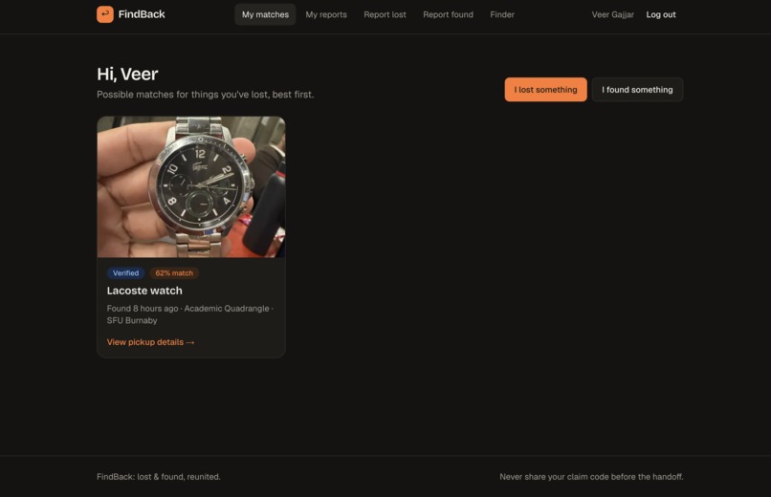This screenshot has height=497, width=771.
Task: Click the FindBack brand name
Action: [x=142, y=14]
